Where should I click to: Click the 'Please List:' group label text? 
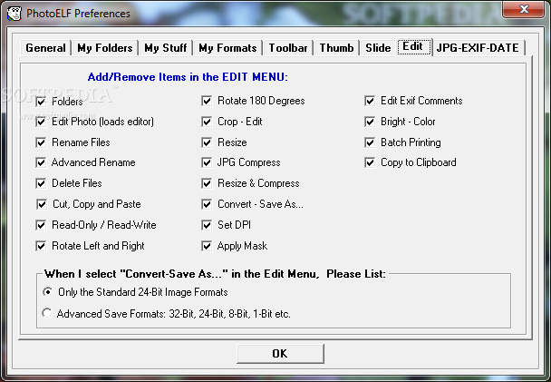tap(356, 274)
